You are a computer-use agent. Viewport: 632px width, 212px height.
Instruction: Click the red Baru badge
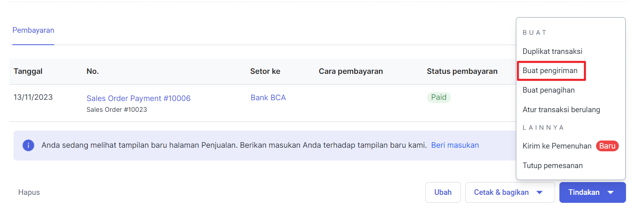coord(607,146)
